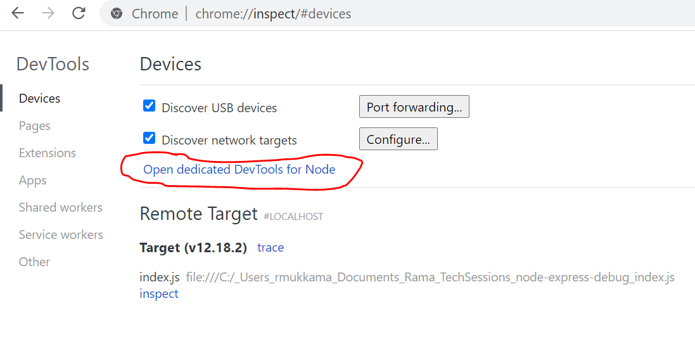This screenshot has height=346, width=695.
Task: Click the browser back arrow
Action: click(x=17, y=13)
